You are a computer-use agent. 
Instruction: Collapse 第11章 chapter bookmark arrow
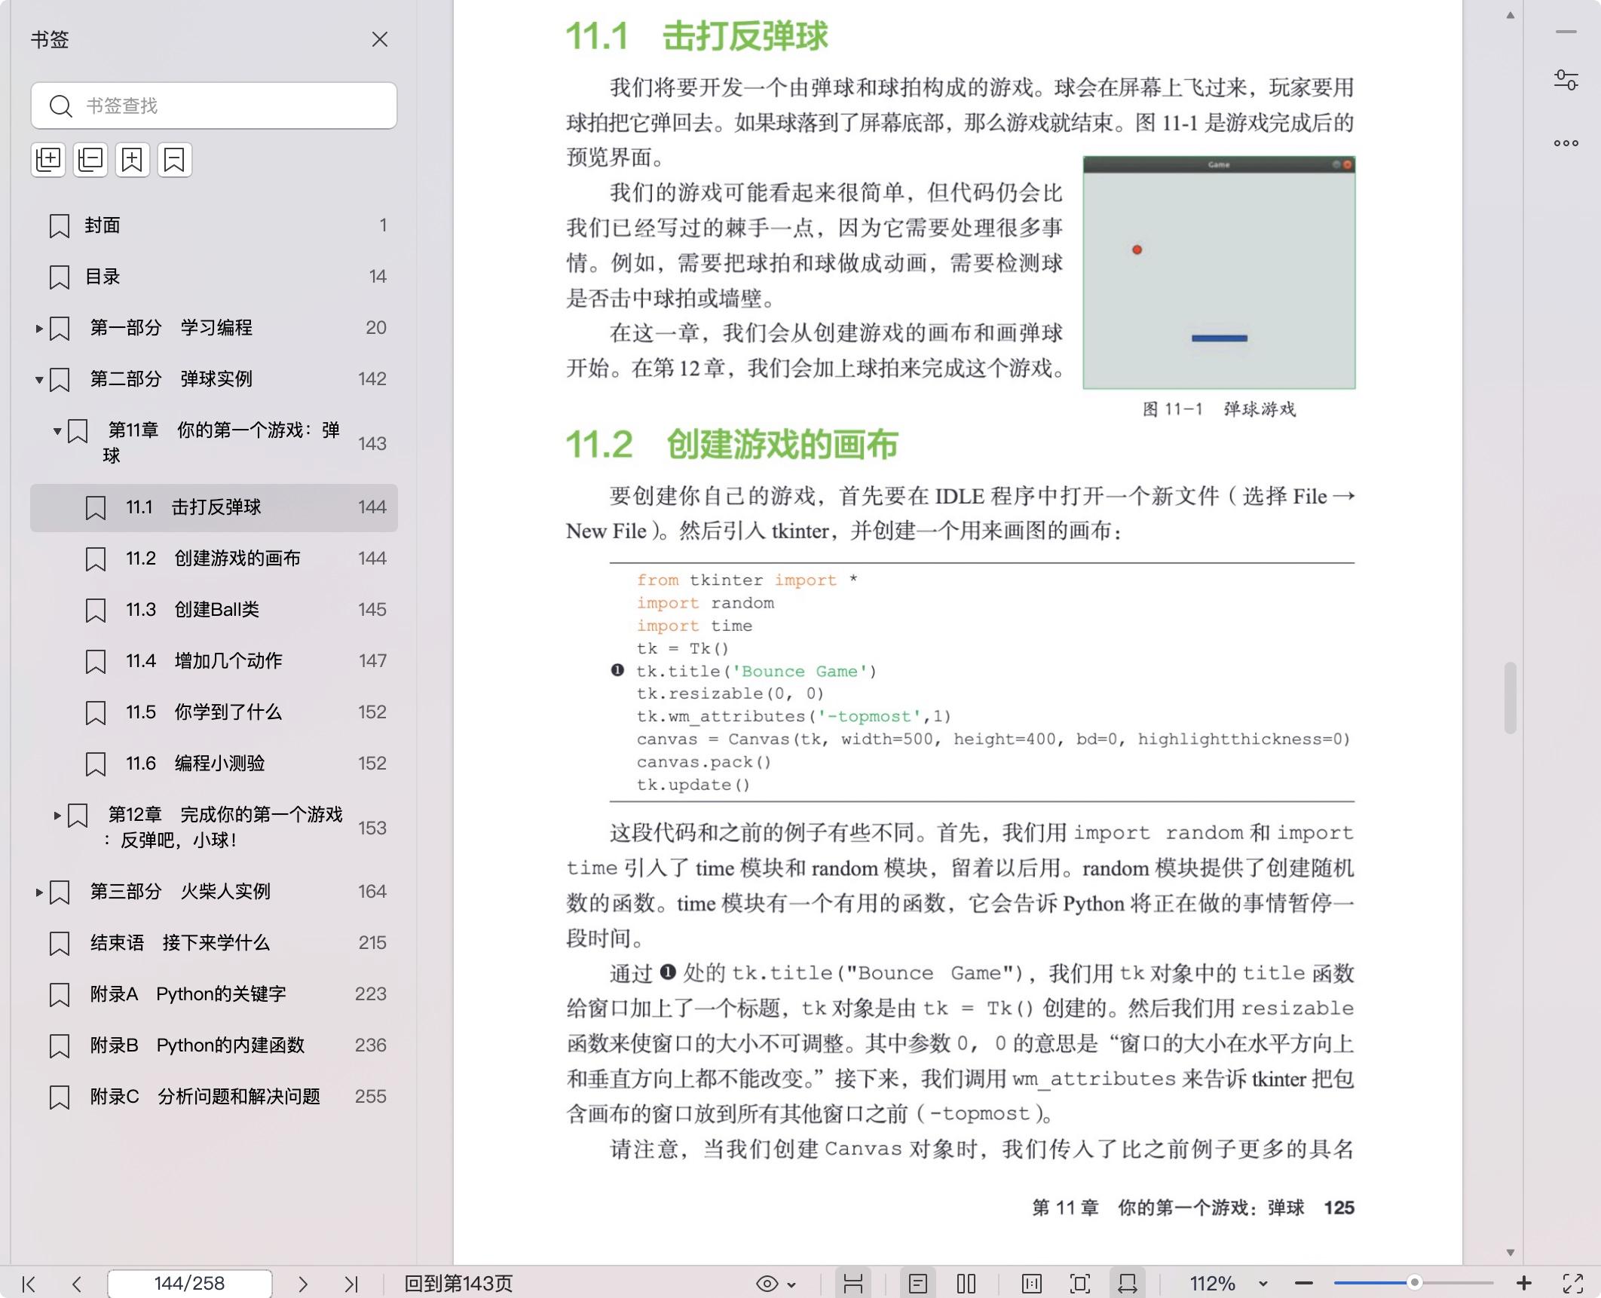(57, 431)
